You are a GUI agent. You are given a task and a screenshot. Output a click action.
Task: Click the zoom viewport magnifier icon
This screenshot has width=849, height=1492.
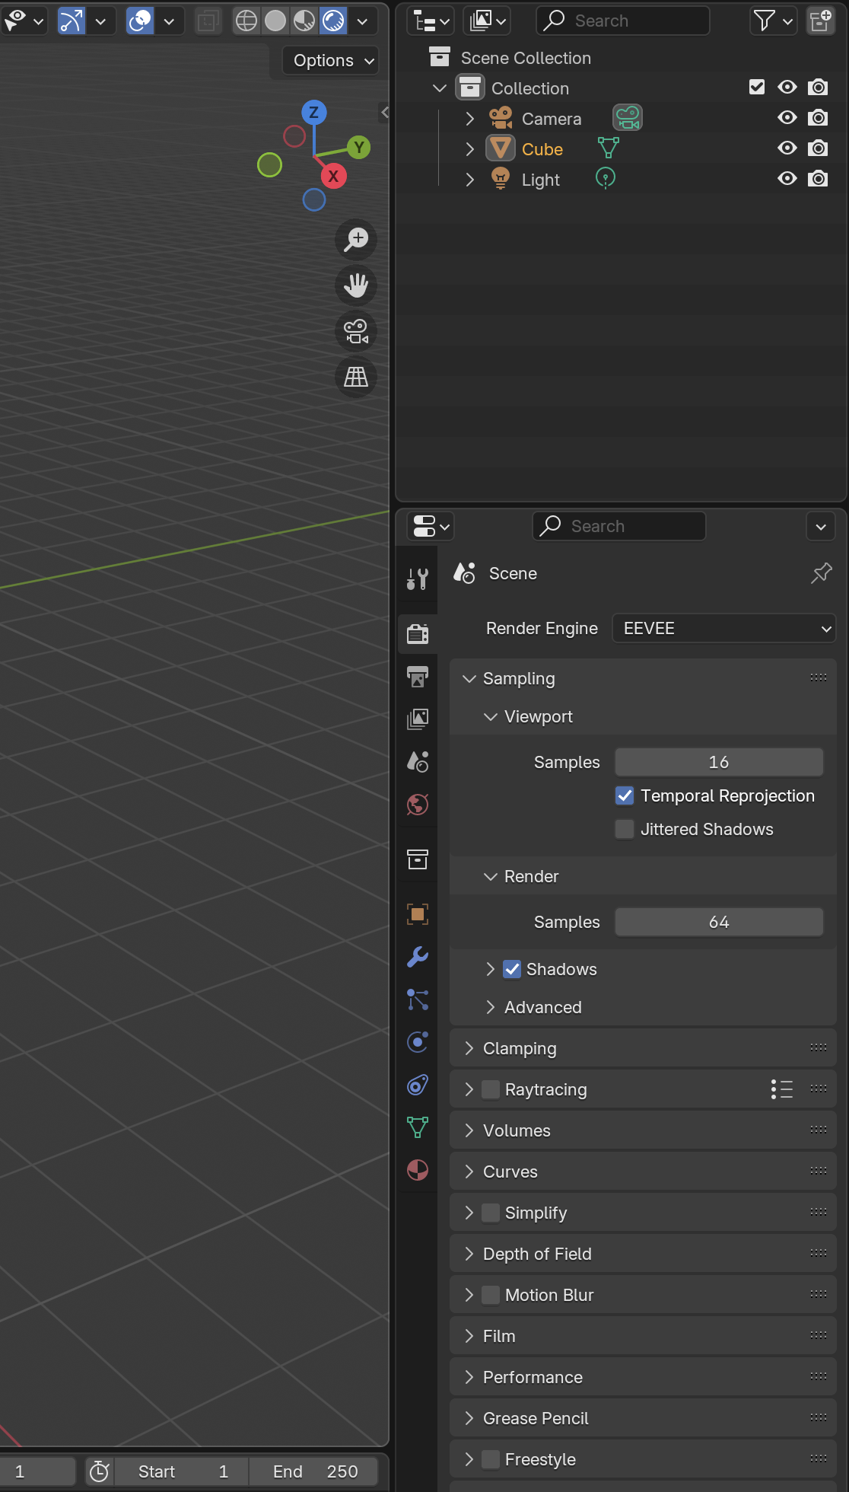click(356, 240)
